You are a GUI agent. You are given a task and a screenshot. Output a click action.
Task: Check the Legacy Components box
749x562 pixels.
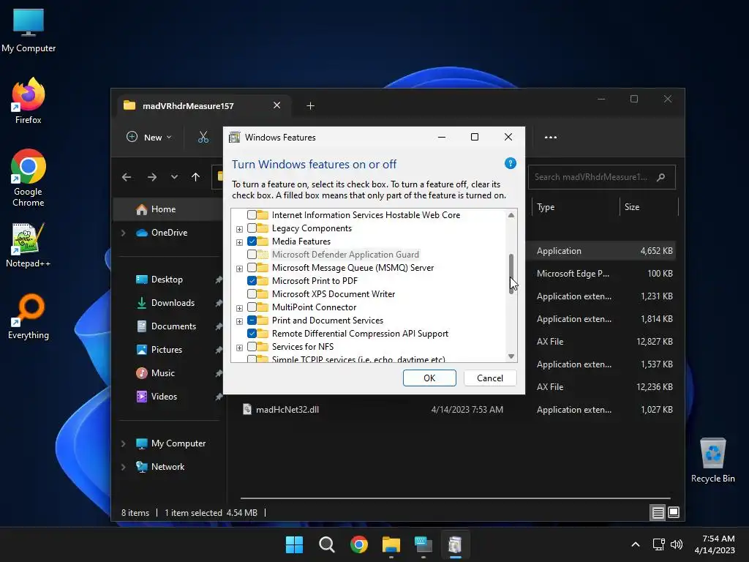252,228
